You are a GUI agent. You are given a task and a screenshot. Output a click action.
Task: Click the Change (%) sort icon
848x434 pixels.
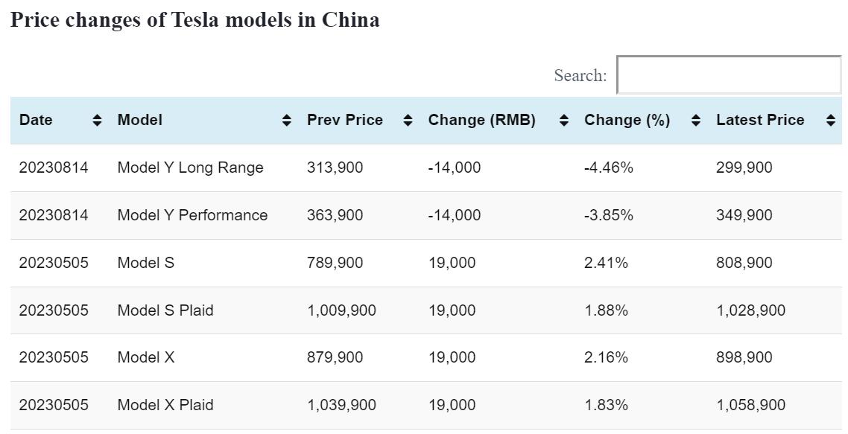pos(696,121)
